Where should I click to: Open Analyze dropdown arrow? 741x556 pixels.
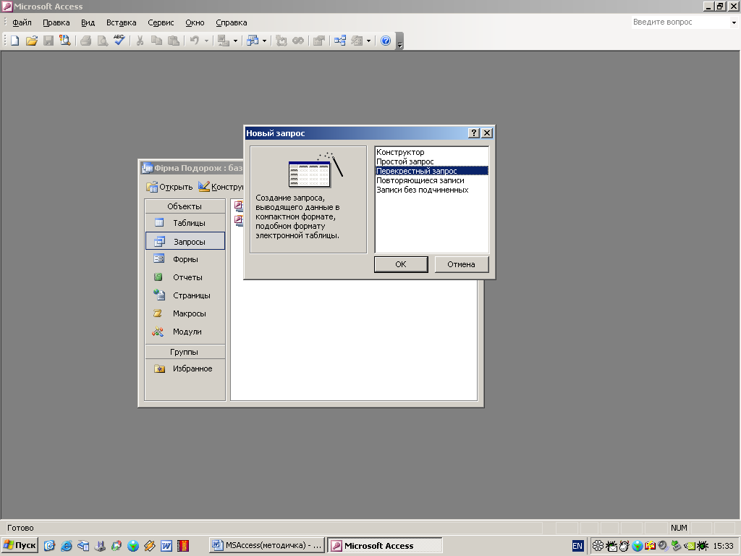pyautogui.click(x=265, y=41)
